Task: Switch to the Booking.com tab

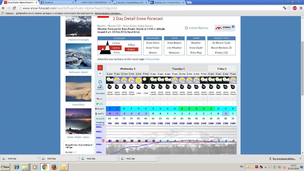Action: pos(167,2)
